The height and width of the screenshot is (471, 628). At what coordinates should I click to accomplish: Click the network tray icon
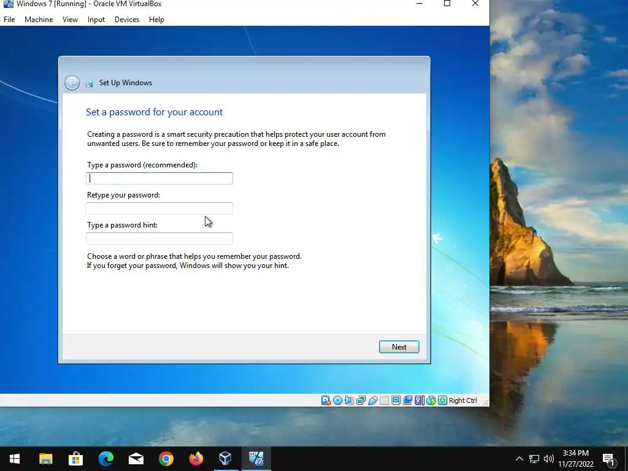click(534, 459)
